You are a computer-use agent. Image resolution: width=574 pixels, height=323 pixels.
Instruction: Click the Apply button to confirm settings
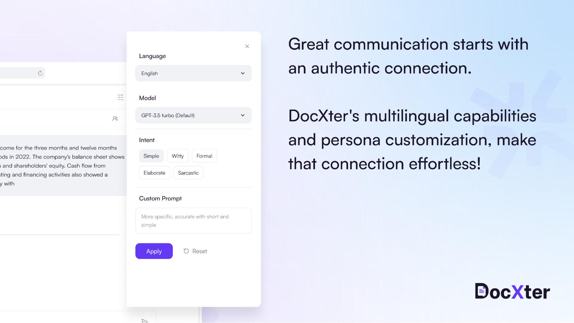coord(154,251)
